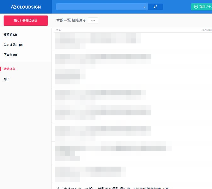Open 先方確認中 (0) in sidebar
212x189 pixels.
click(13, 45)
